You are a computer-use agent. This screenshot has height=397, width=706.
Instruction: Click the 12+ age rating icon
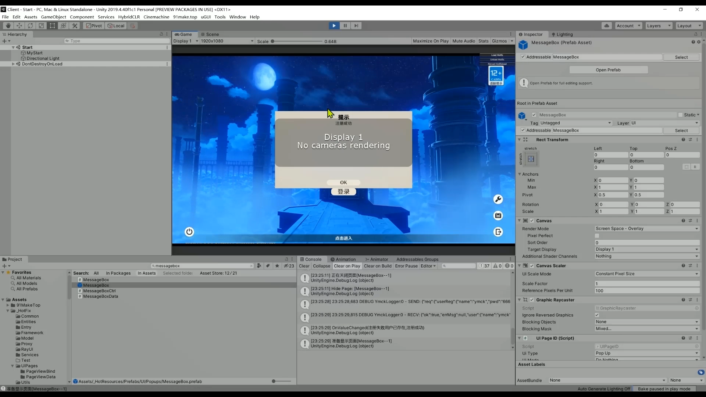pos(496,76)
